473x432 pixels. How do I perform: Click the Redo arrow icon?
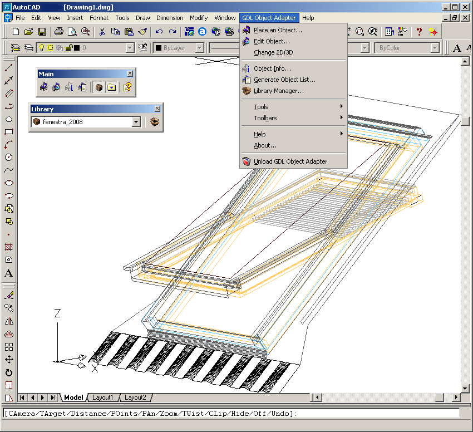pos(173,31)
